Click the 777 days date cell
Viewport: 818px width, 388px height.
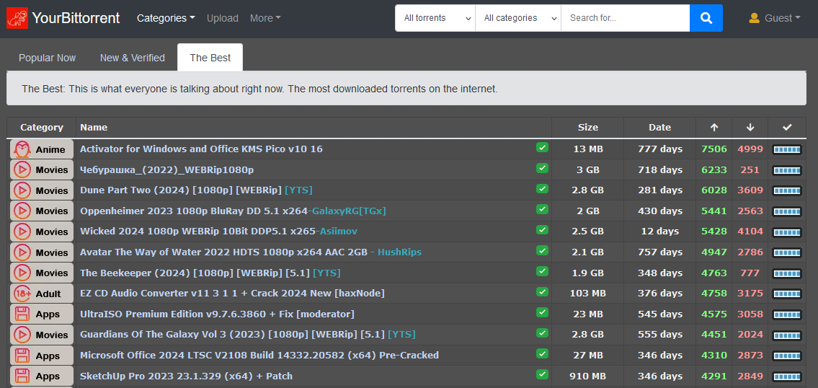tap(660, 149)
